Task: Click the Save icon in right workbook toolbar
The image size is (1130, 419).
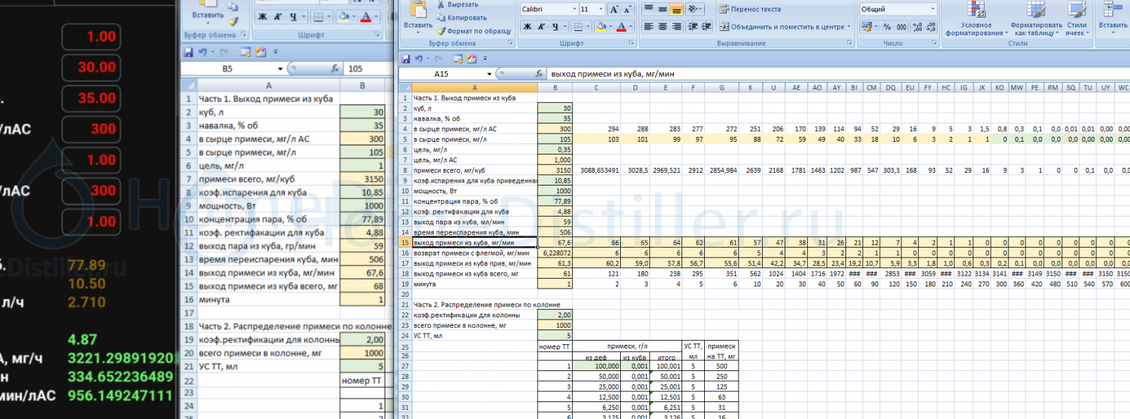Action: [406, 59]
